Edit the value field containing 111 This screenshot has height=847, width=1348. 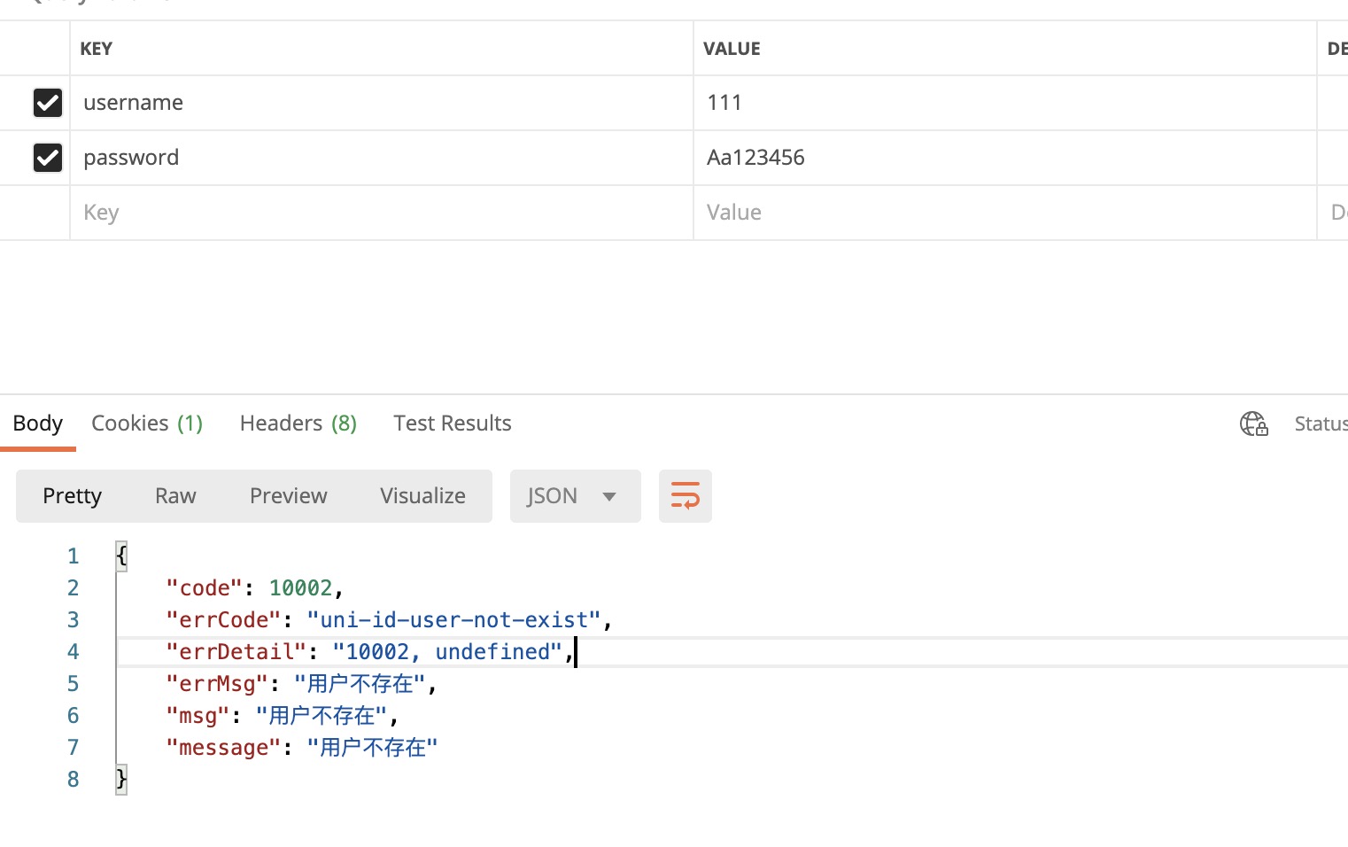point(1003,103)
